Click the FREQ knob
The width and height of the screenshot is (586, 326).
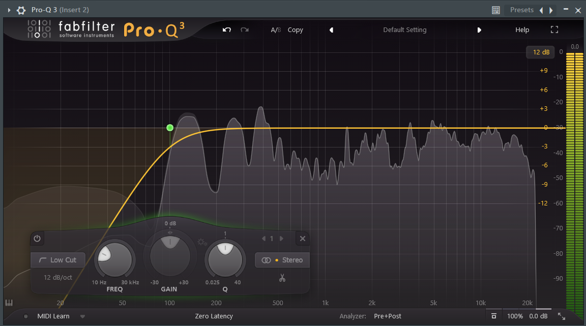115,259
